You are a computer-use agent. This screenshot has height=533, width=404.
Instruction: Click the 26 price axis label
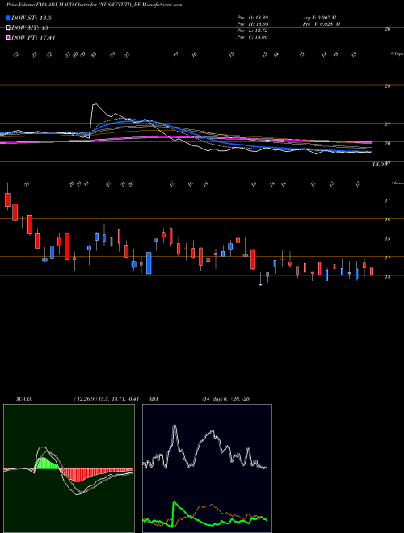pyautogui.click(x=387, y=29)
